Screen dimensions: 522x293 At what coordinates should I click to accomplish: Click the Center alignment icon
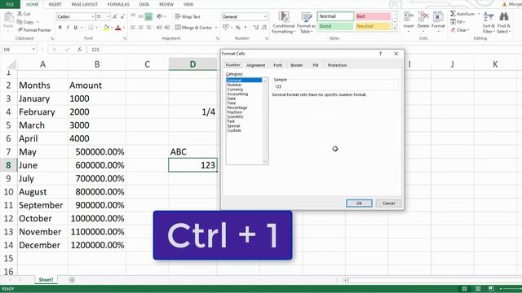[x=141, y=28]
